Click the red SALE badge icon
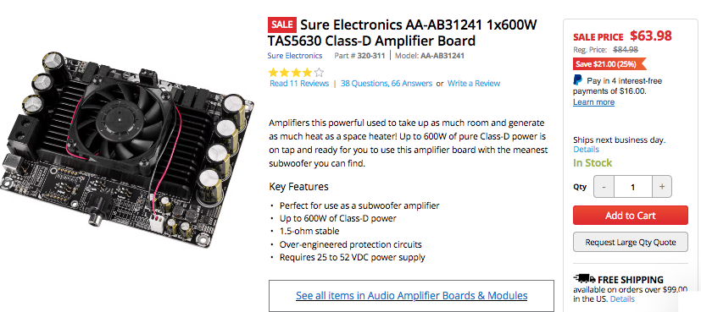701x312 pixels. coord(282,25)
